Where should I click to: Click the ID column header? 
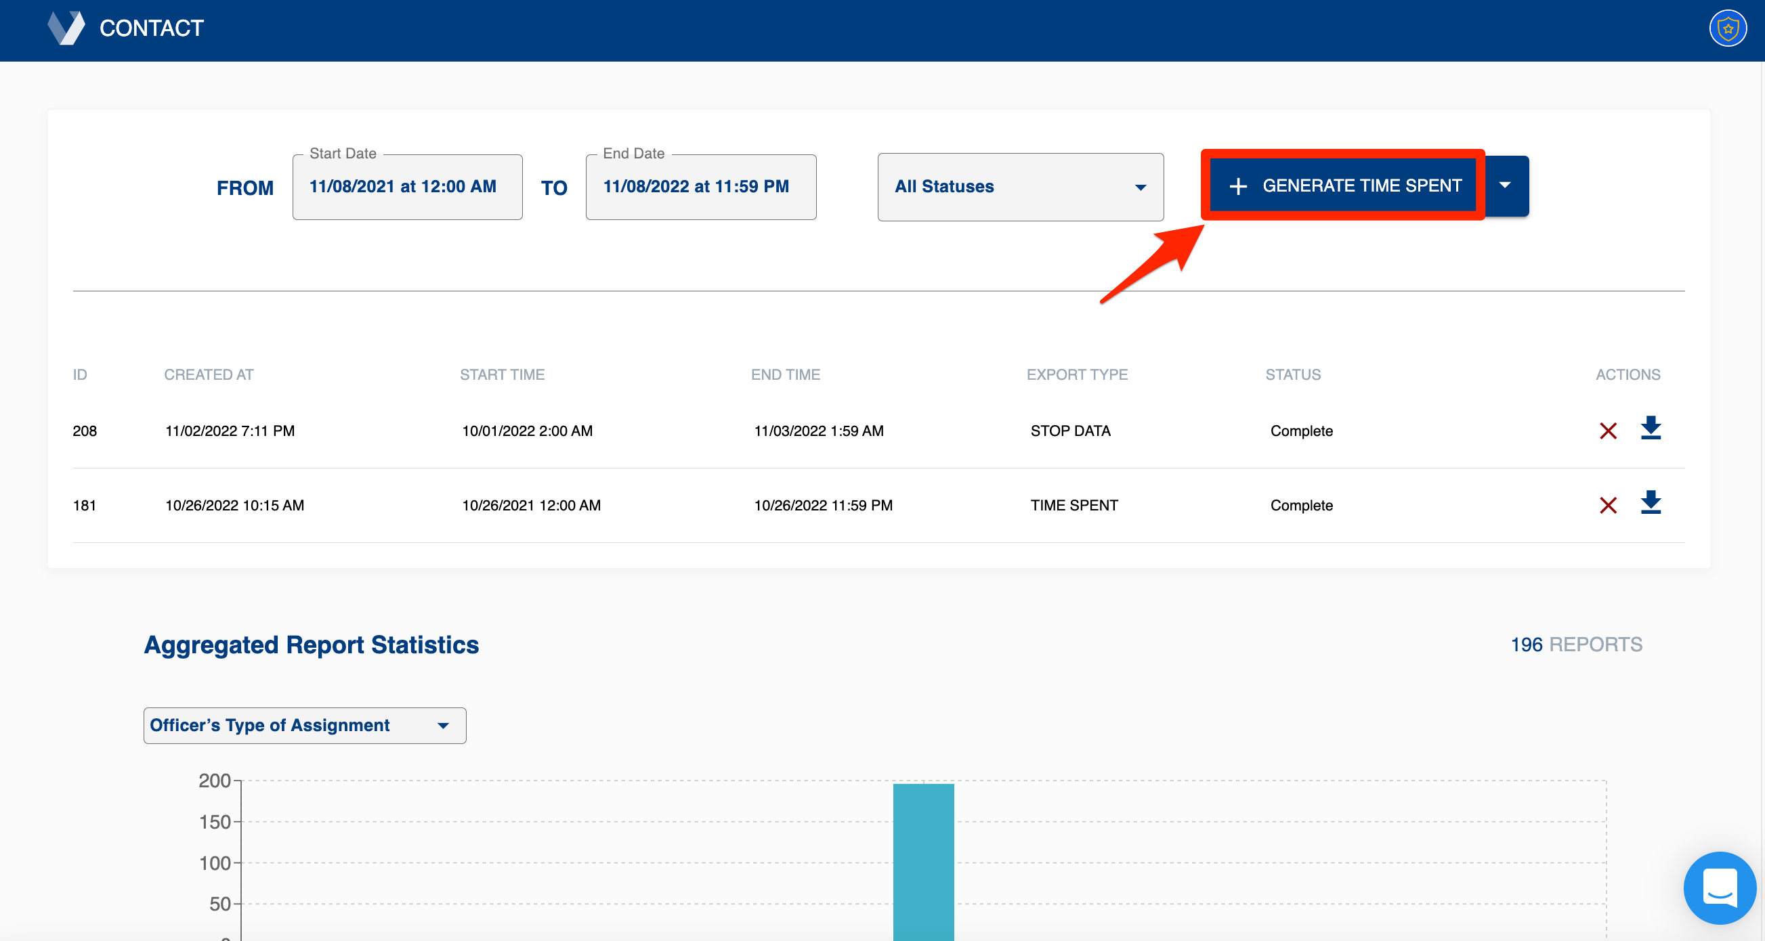(x=79, y=374)
